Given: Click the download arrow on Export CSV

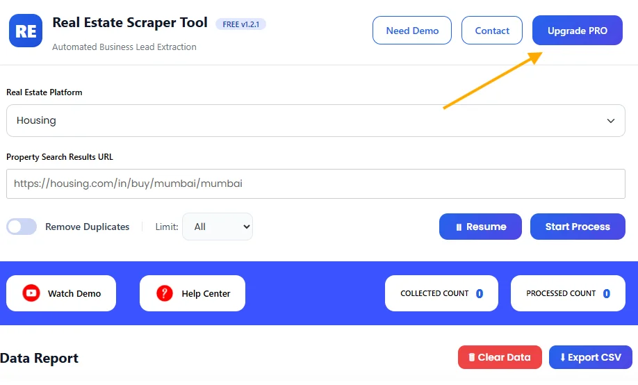Looking at the screenshot, I should [x=562, y=357].
